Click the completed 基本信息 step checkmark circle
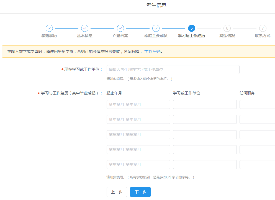This screenshot has width=275, height=200. point(85,28)
